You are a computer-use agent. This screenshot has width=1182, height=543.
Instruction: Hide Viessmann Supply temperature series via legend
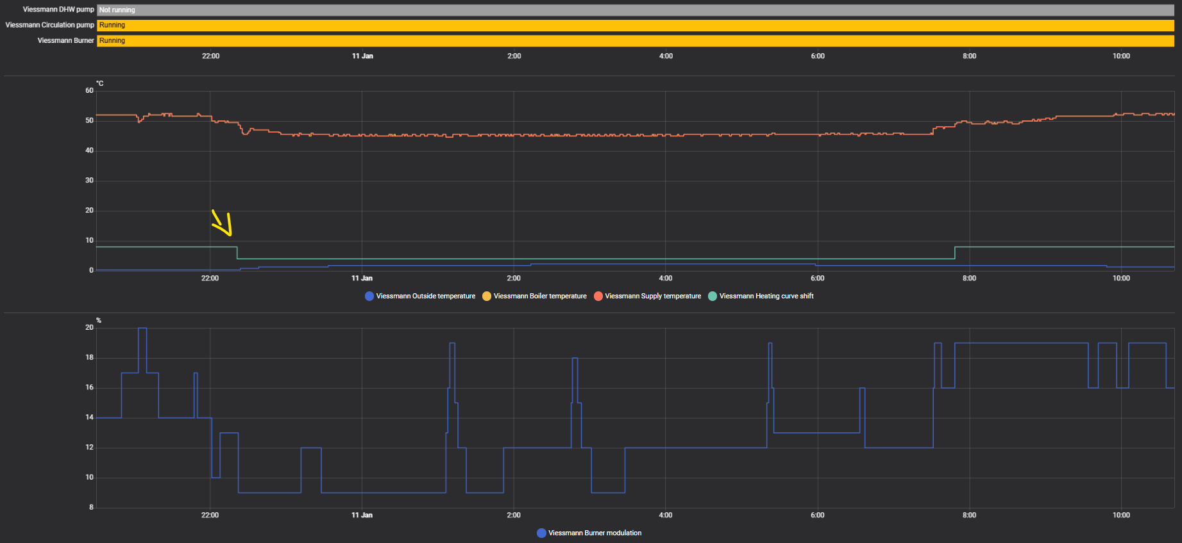647,296
